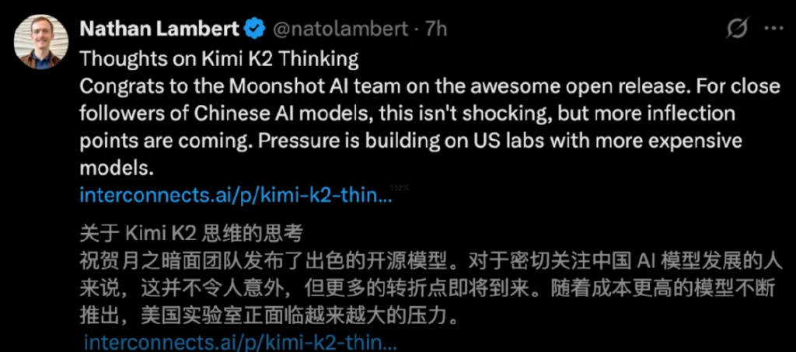Open the interconnects.ai link under Chinese translation
Screen dimensions: 796x352
tap(240, 342)
